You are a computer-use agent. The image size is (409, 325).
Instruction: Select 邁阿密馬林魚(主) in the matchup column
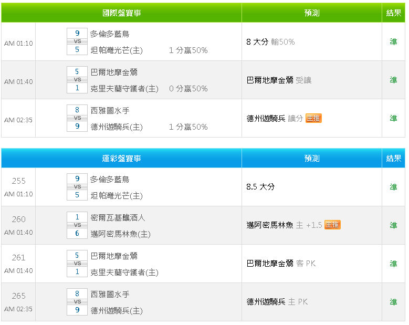pyautogui.click(x=120, y=234)
